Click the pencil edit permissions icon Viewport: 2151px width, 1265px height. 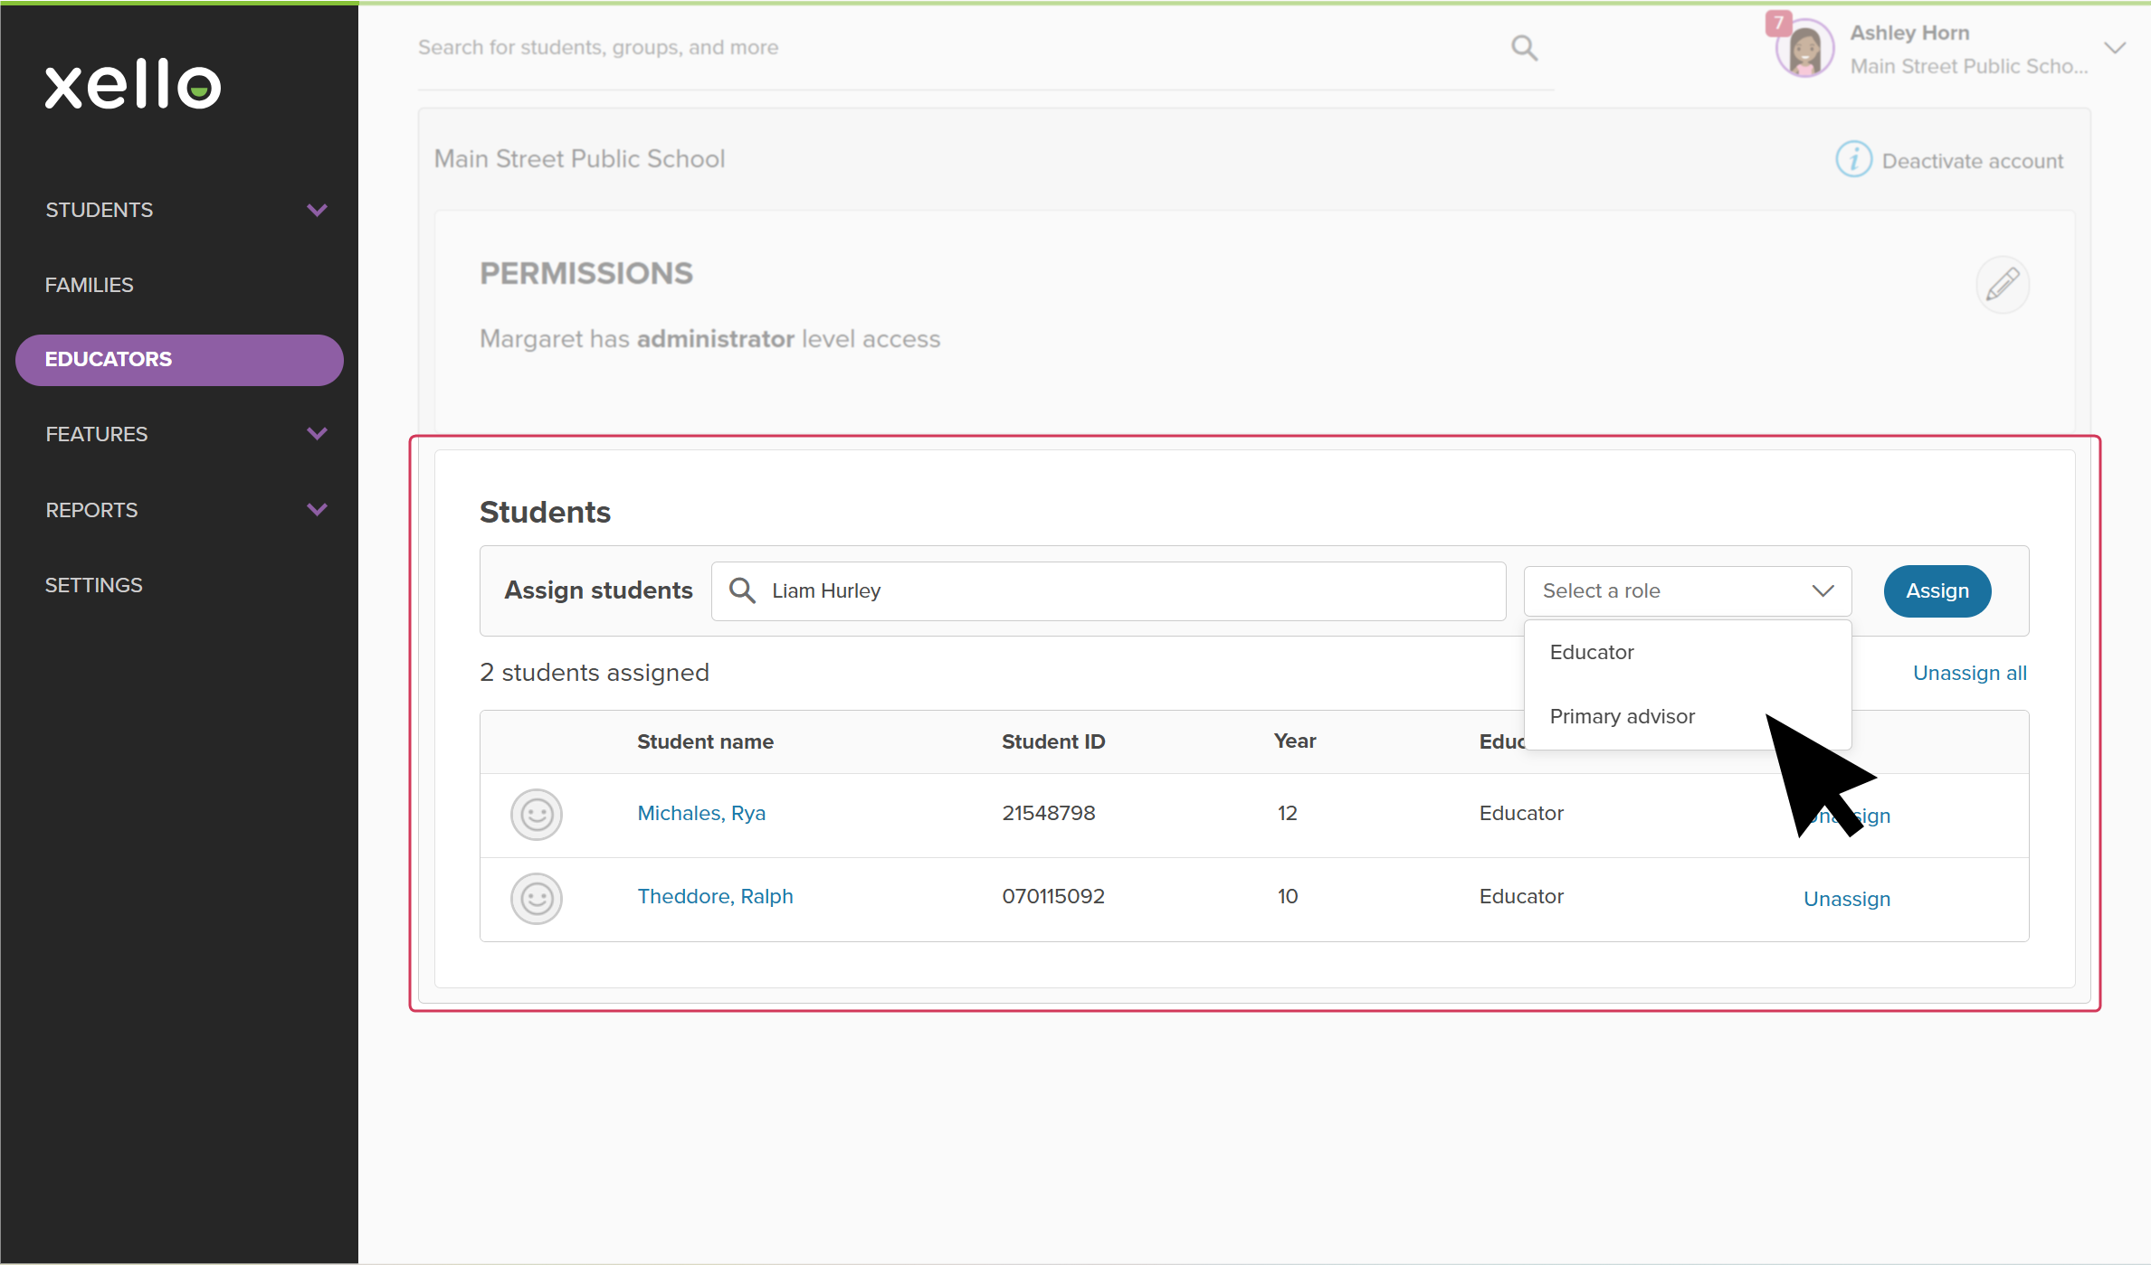click(2002, 285)
